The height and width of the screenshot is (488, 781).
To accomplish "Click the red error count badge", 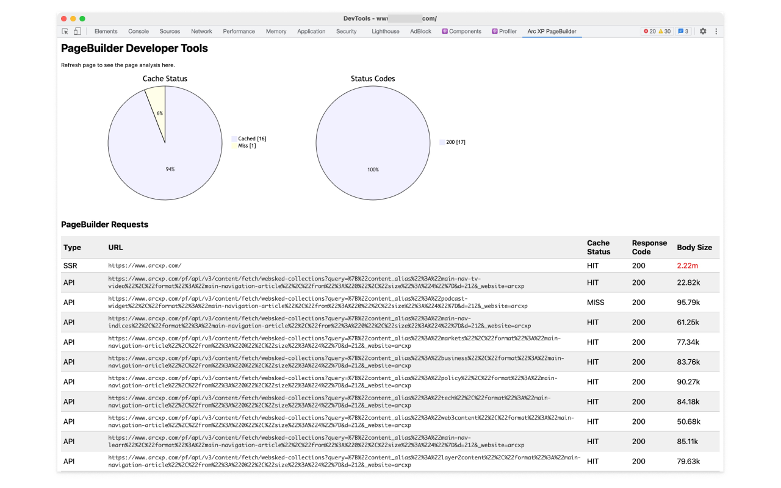I will (x=649, y=31).
